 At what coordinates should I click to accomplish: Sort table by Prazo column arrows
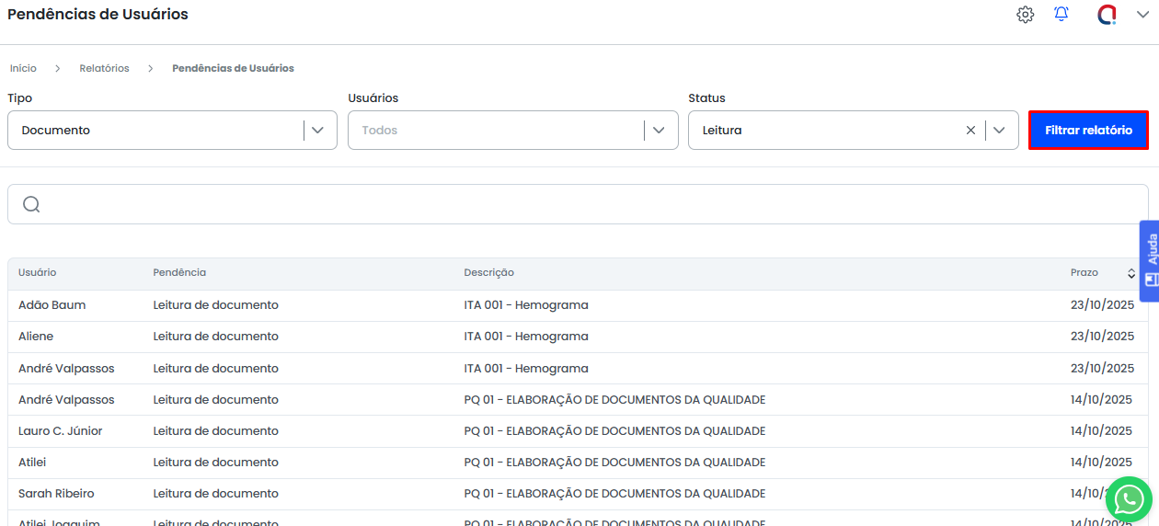coord(1131,273)
